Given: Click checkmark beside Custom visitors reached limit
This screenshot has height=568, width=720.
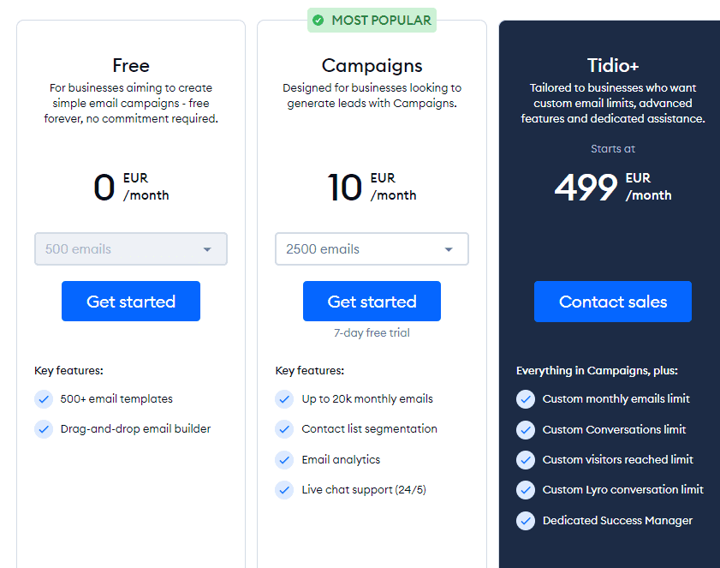Looking at the screenshot, I should tap(526, 460).
